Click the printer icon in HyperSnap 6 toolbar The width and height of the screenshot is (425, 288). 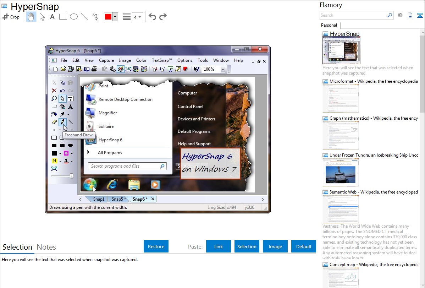[94, 69]
